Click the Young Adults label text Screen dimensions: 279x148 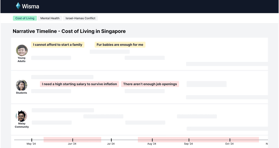tap(22, 59)
